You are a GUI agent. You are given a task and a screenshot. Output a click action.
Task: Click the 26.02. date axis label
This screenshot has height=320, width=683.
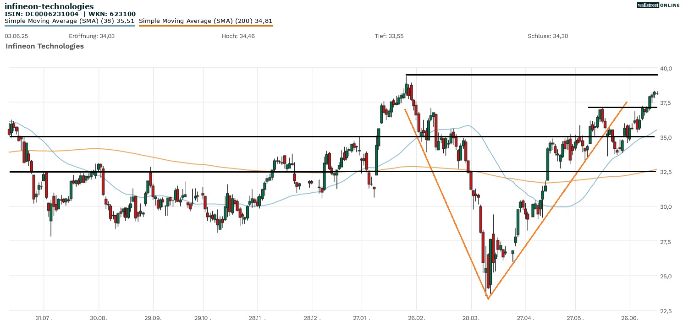pyautogui.click(x=416, y=317)
